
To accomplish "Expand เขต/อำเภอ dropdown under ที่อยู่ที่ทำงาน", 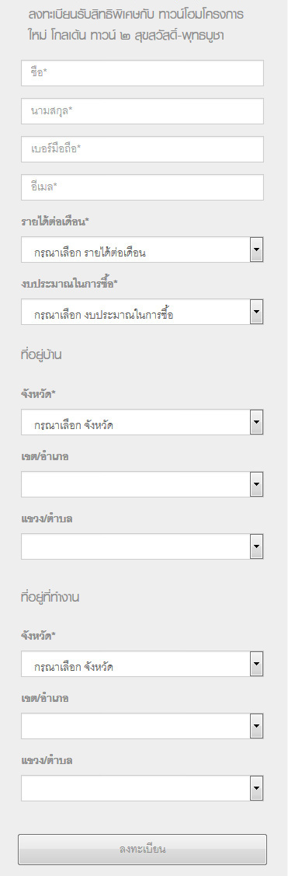I will (142, 726).
